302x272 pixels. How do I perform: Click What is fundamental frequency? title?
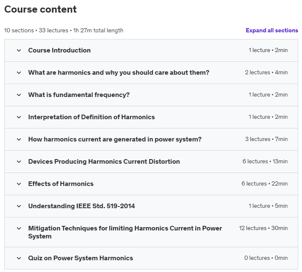coord(79,95)
